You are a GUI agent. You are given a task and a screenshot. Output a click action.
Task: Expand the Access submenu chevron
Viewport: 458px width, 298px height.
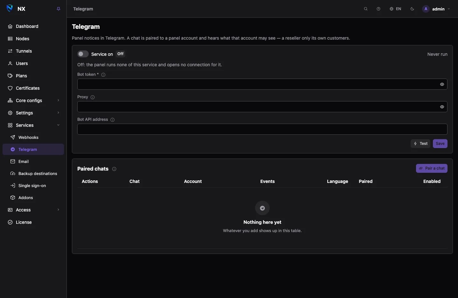tap(58, 210)
